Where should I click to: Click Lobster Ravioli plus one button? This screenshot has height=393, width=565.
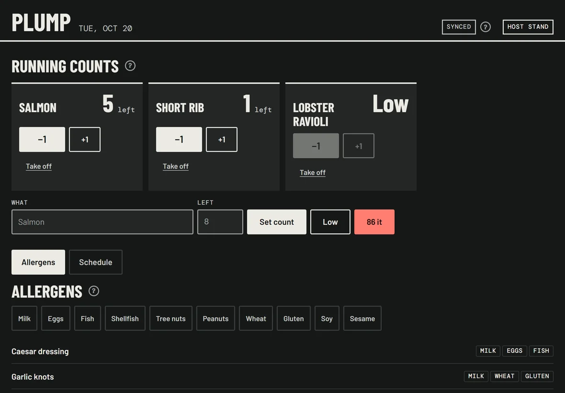pos(359,146)
